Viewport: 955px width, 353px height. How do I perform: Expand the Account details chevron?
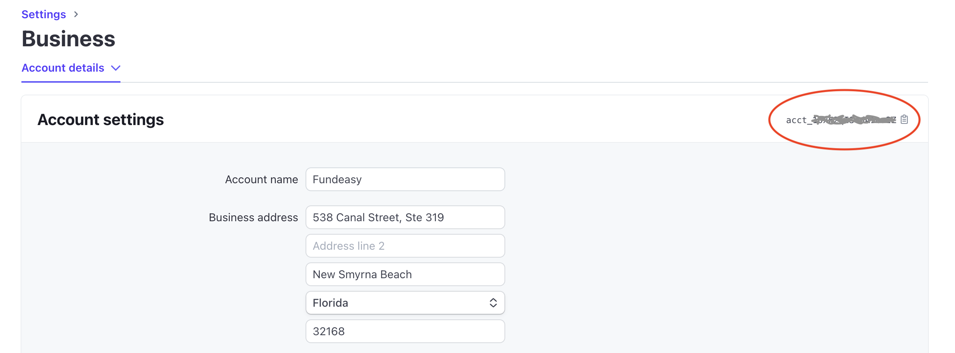pyautogui.click(x=116, y=68)
